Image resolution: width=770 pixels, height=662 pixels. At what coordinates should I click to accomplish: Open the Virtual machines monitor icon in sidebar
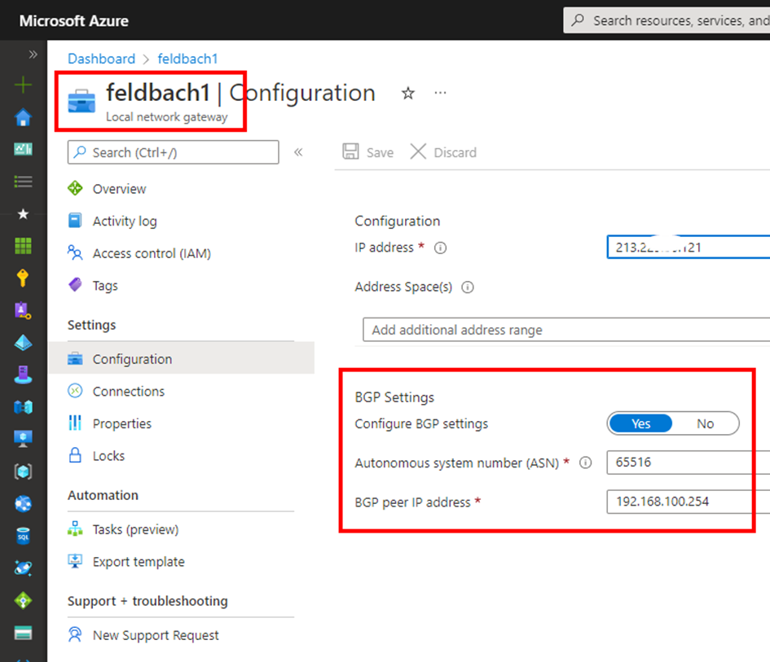[23, 439]
